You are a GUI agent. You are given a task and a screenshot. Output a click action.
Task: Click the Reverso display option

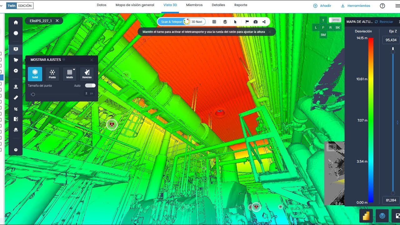click(87, 74)
